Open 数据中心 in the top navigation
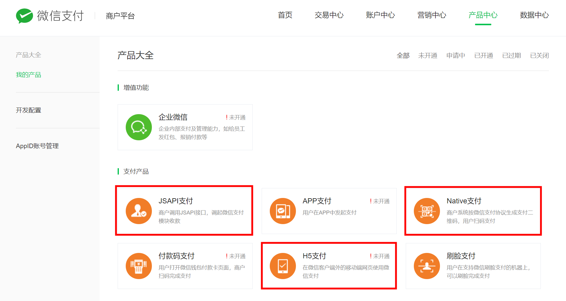This screenshot has width=566, height=301. click(x=534, y=15)
